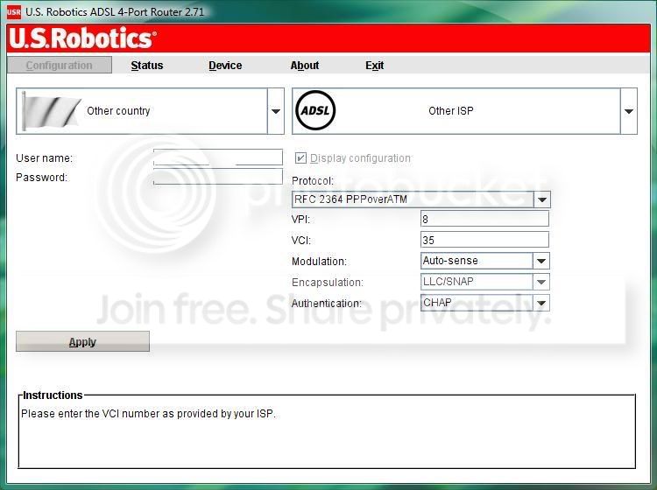Image resolution: width=657 pixels, height=490 pixels.
Task: Click the Other country text
Action: pyautogui.click(x=118, y=111)
